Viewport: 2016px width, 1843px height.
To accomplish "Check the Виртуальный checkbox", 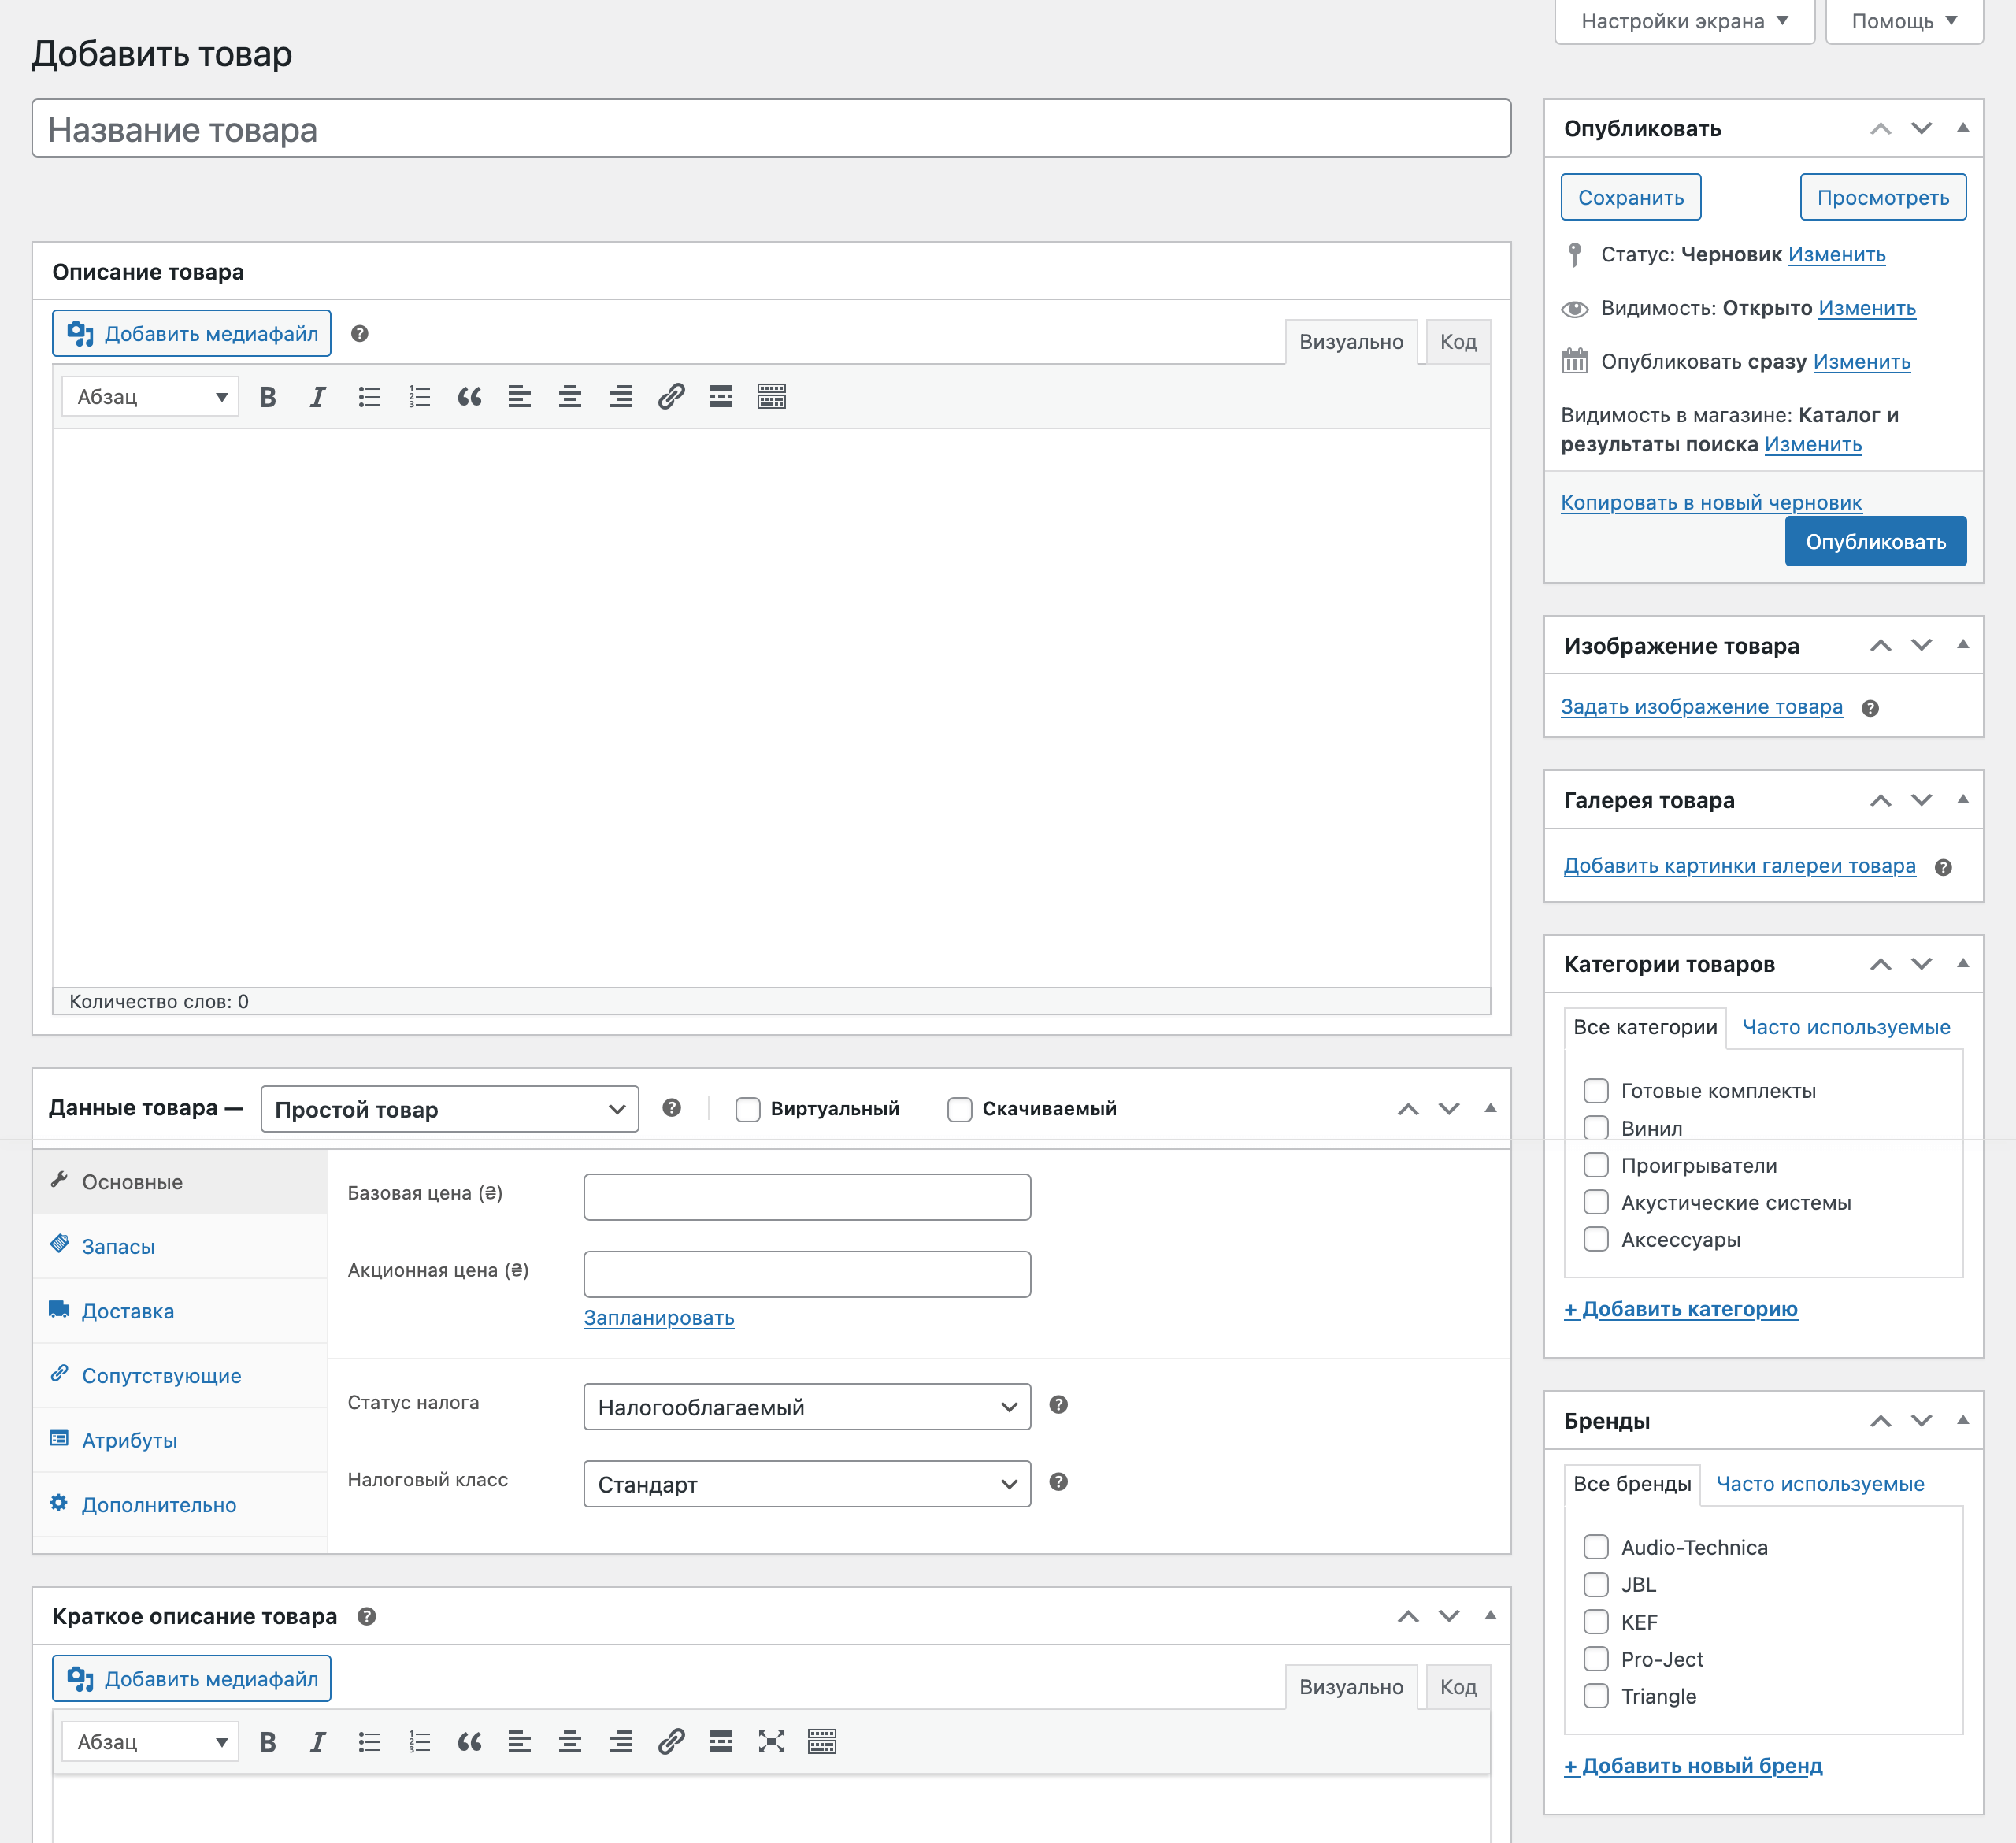I will pos(748,1109).
